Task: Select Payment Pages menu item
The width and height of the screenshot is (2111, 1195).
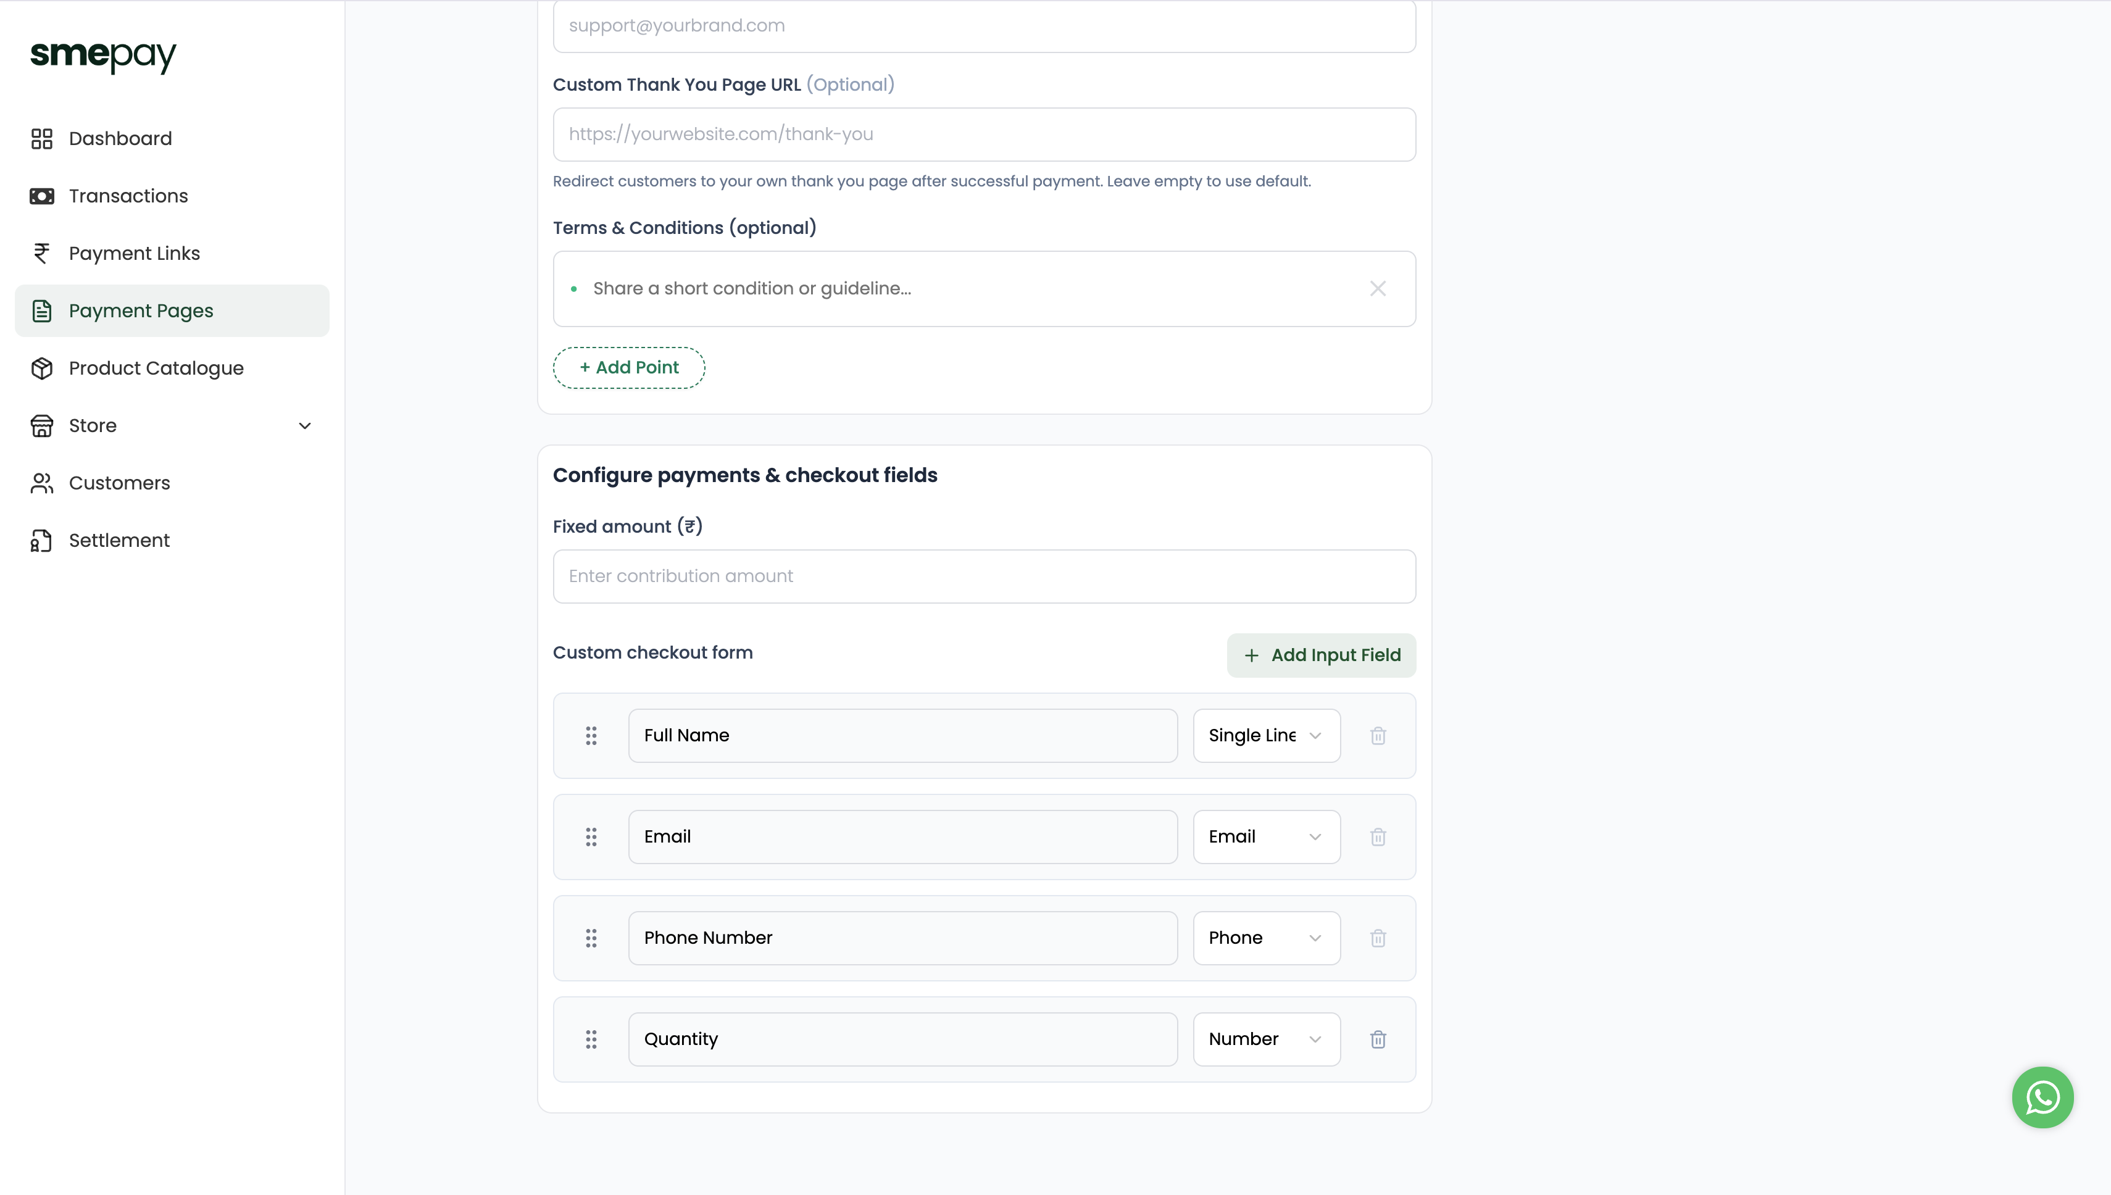Action: tap(172, 311)
